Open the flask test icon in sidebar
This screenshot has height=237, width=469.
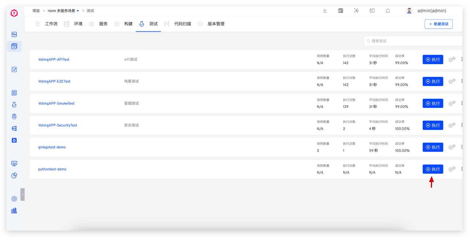14,105
